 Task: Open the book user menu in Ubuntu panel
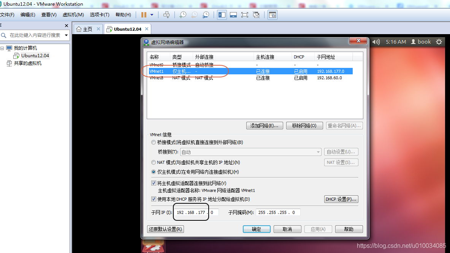click(x=421, y=42)
